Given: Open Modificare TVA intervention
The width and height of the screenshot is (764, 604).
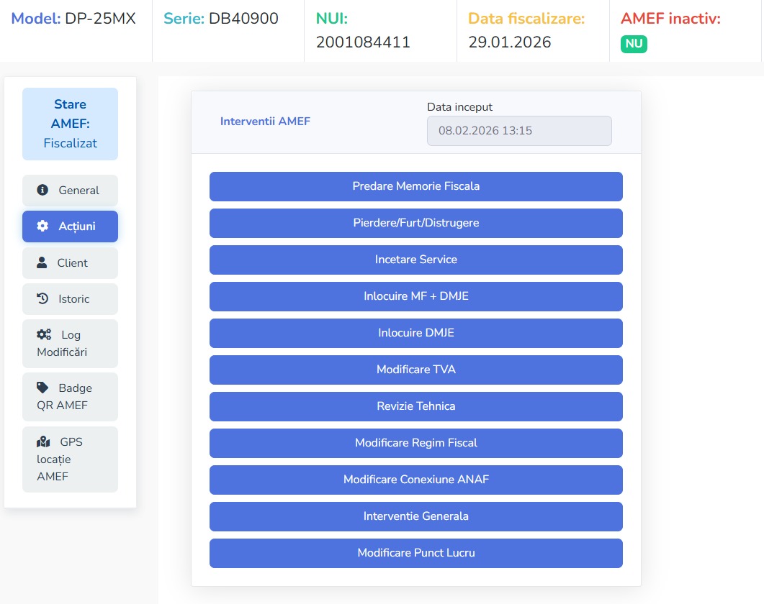Looking at the screenshot, I should click(415, 370).
